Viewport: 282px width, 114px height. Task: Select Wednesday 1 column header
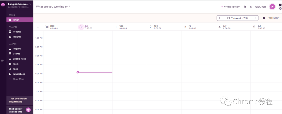pos(121,27)
